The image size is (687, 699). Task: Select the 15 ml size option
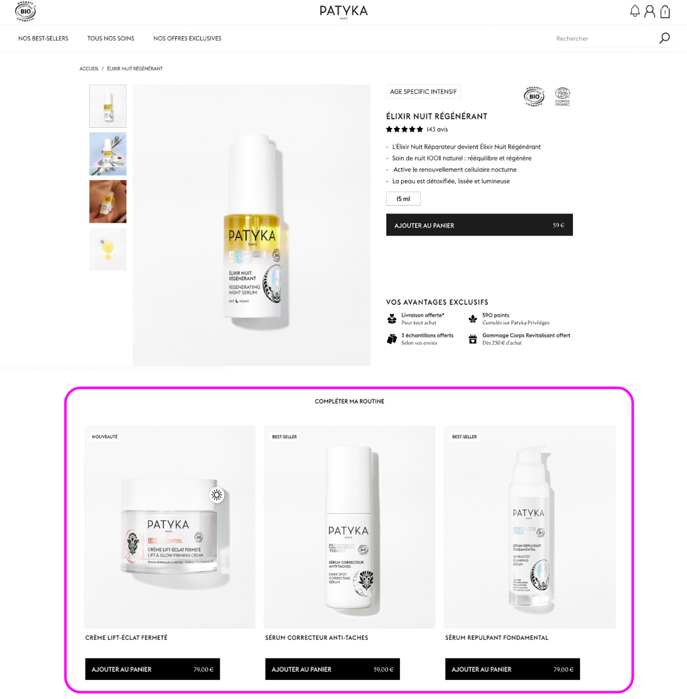coord(403,199)
